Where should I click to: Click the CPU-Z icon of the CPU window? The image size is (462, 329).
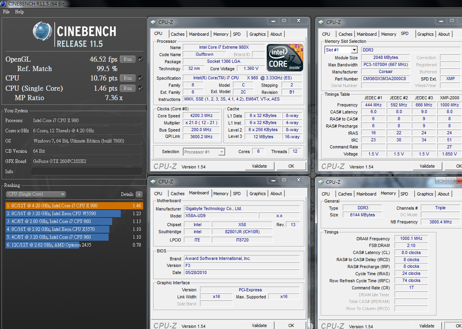153,22
